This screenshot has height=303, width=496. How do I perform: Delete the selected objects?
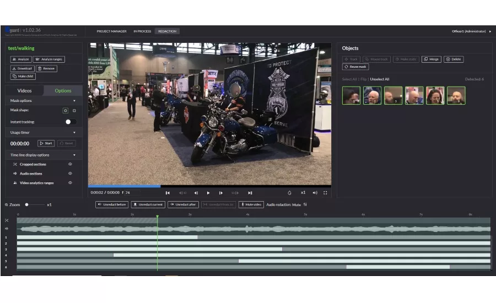[x=454, y=59]
